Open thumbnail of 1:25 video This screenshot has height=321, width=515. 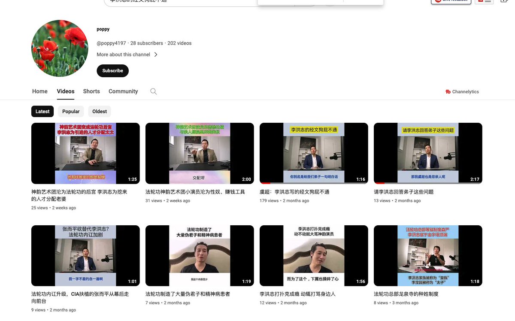[x=85, y=153]
